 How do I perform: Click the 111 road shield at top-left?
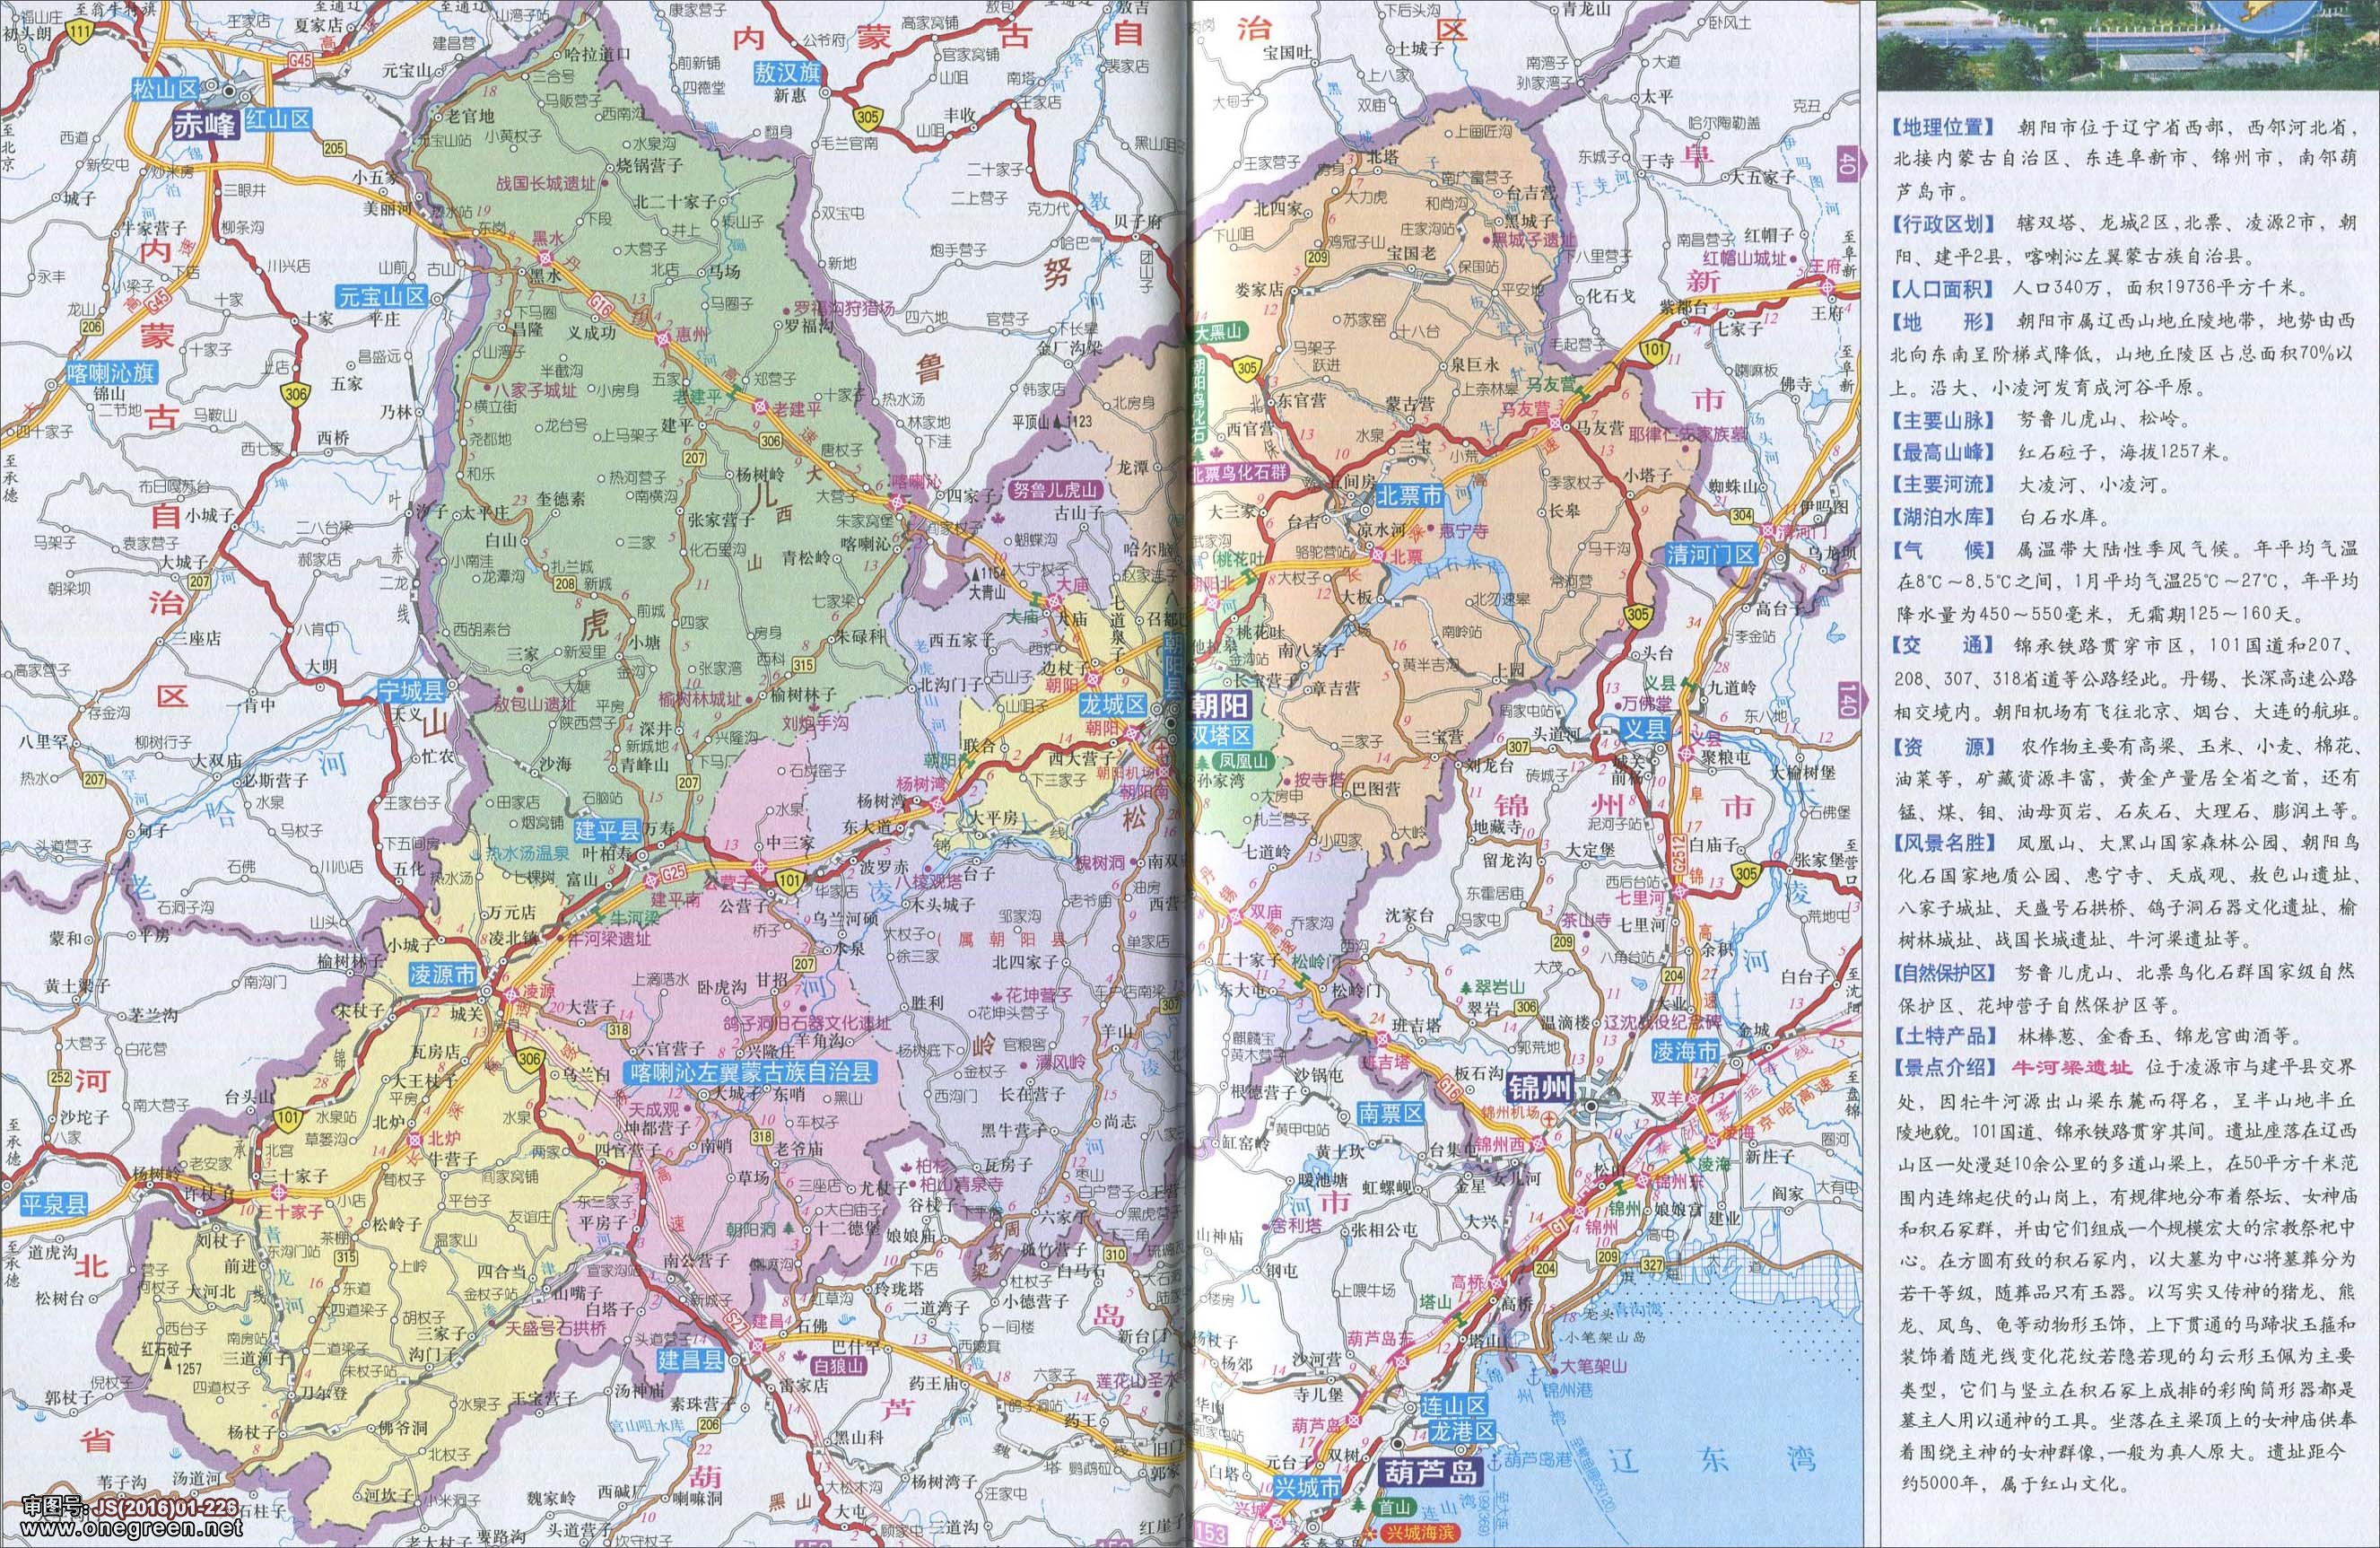point(81,34)
